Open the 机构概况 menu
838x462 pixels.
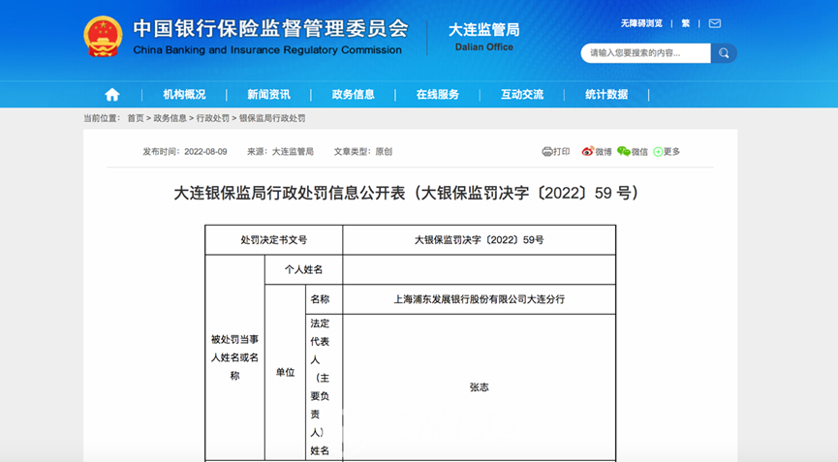coord(184,95)
